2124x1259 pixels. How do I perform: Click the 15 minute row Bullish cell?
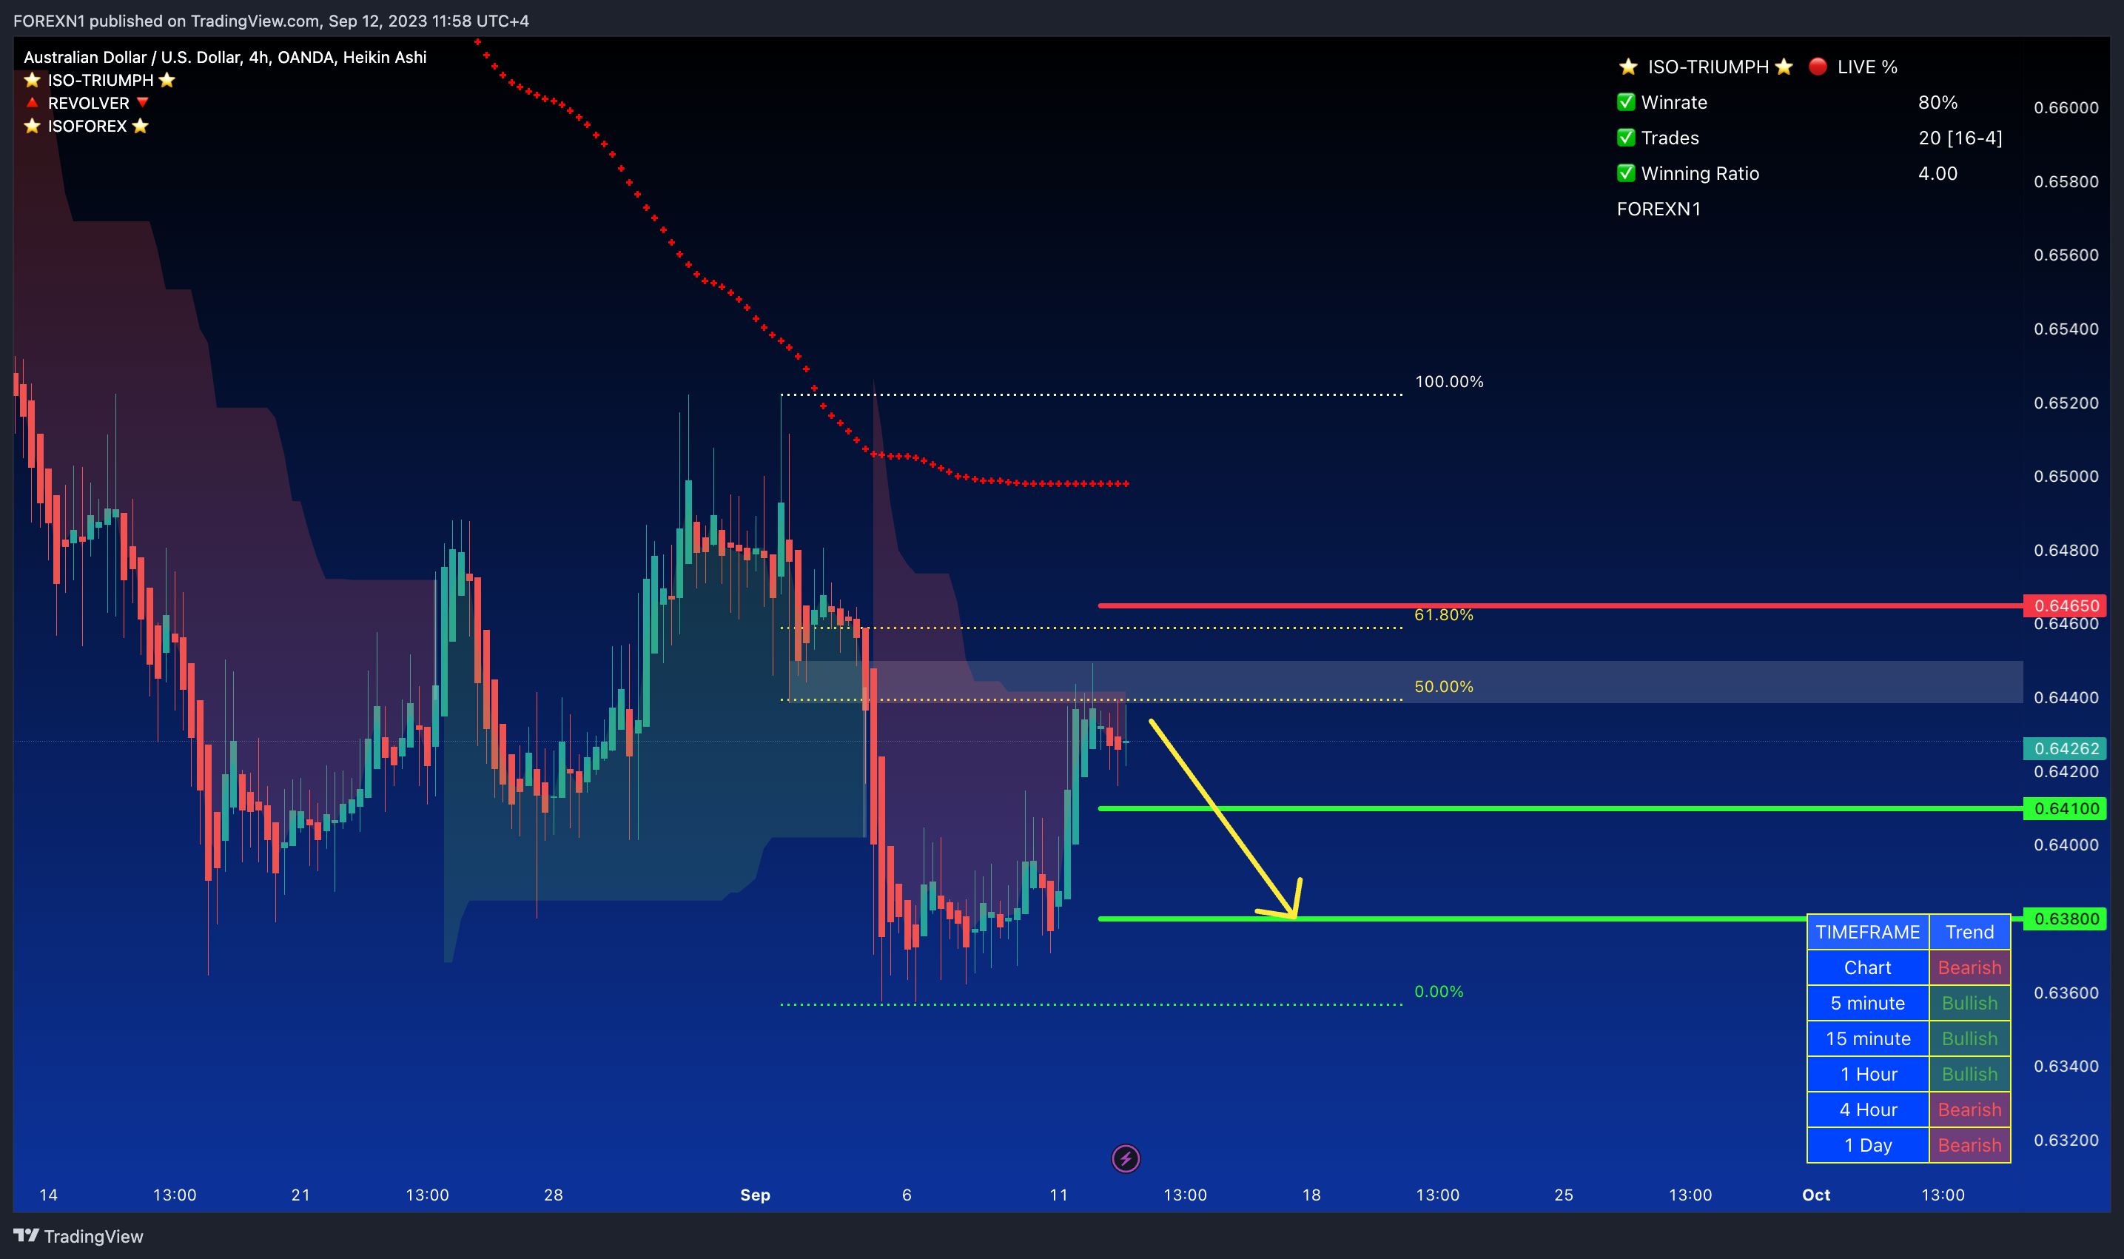pos(1969,1038)
